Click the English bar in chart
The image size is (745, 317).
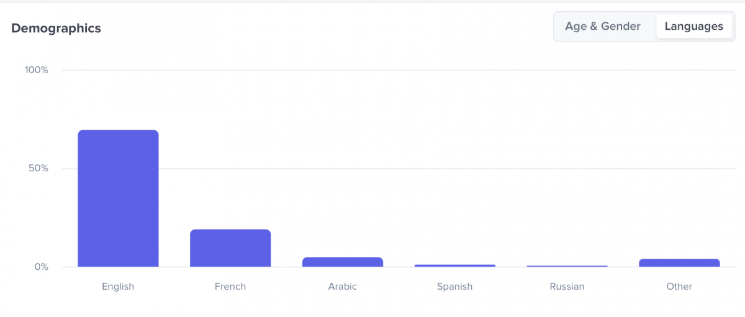pyautogui.click(x=118, y=199)
